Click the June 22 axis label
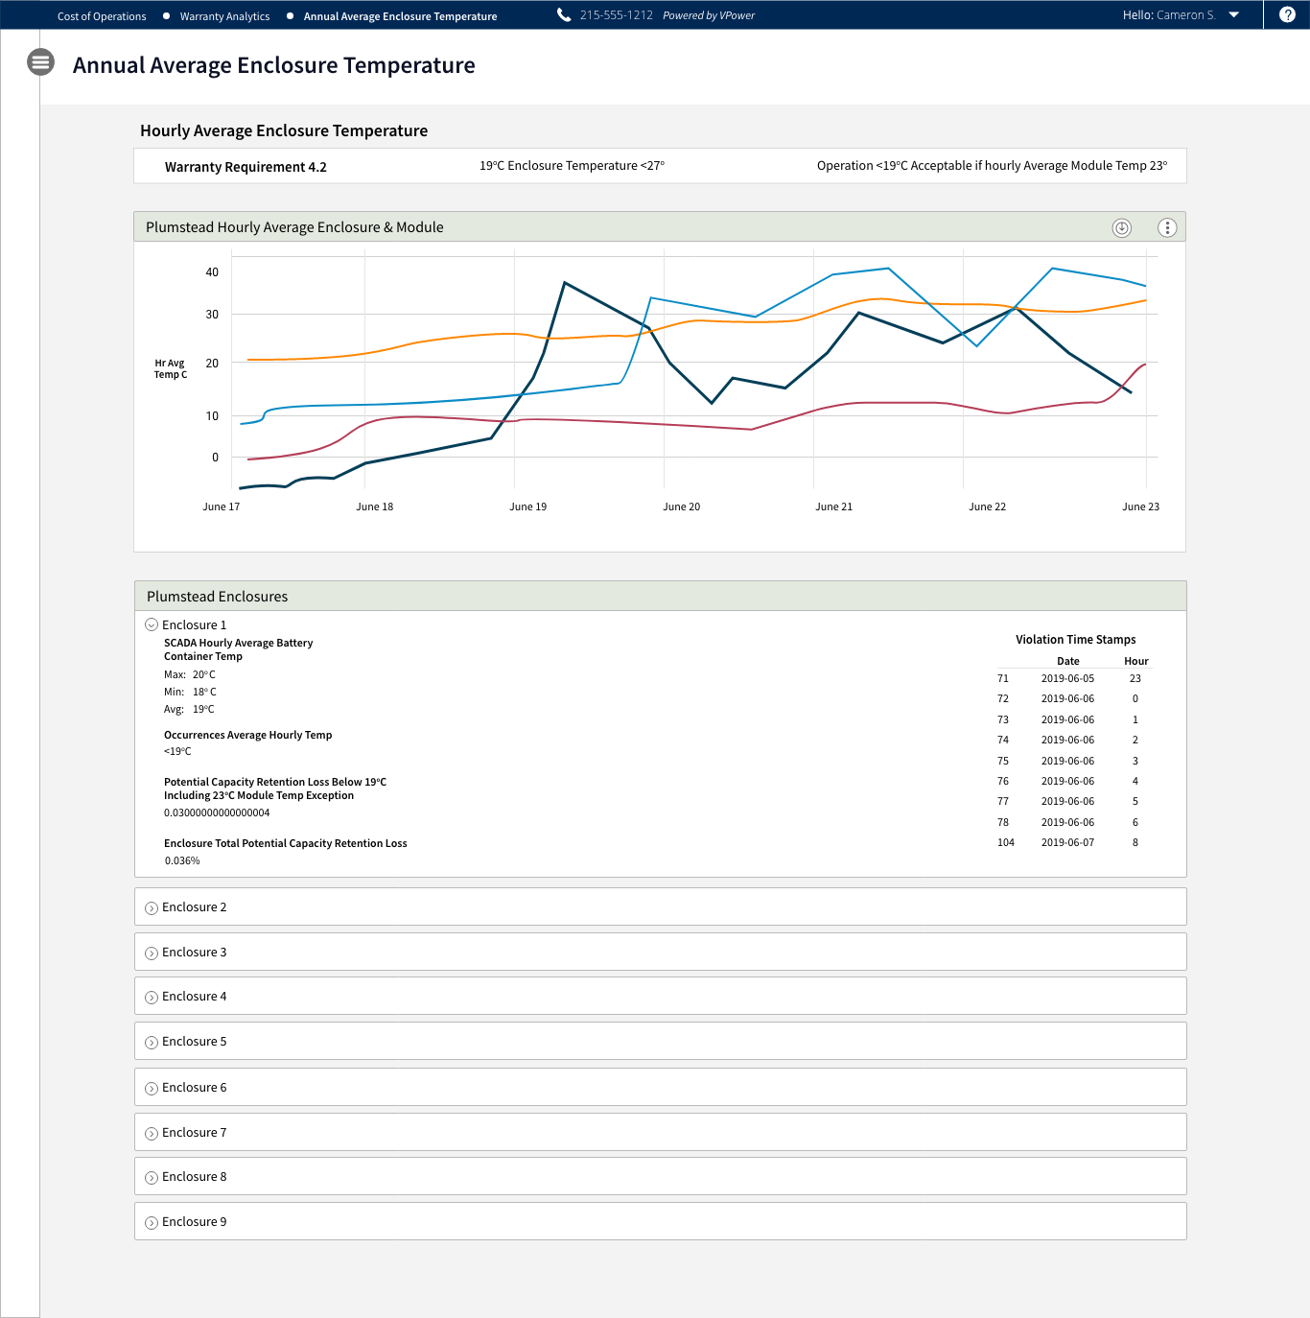 pos(988,506)
